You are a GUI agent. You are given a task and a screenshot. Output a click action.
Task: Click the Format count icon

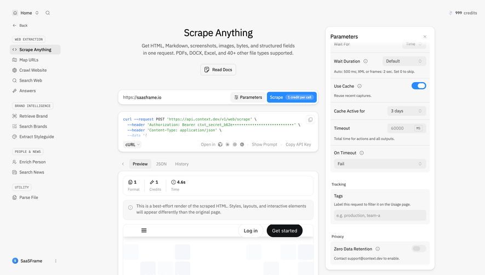[x=130, y=182]
